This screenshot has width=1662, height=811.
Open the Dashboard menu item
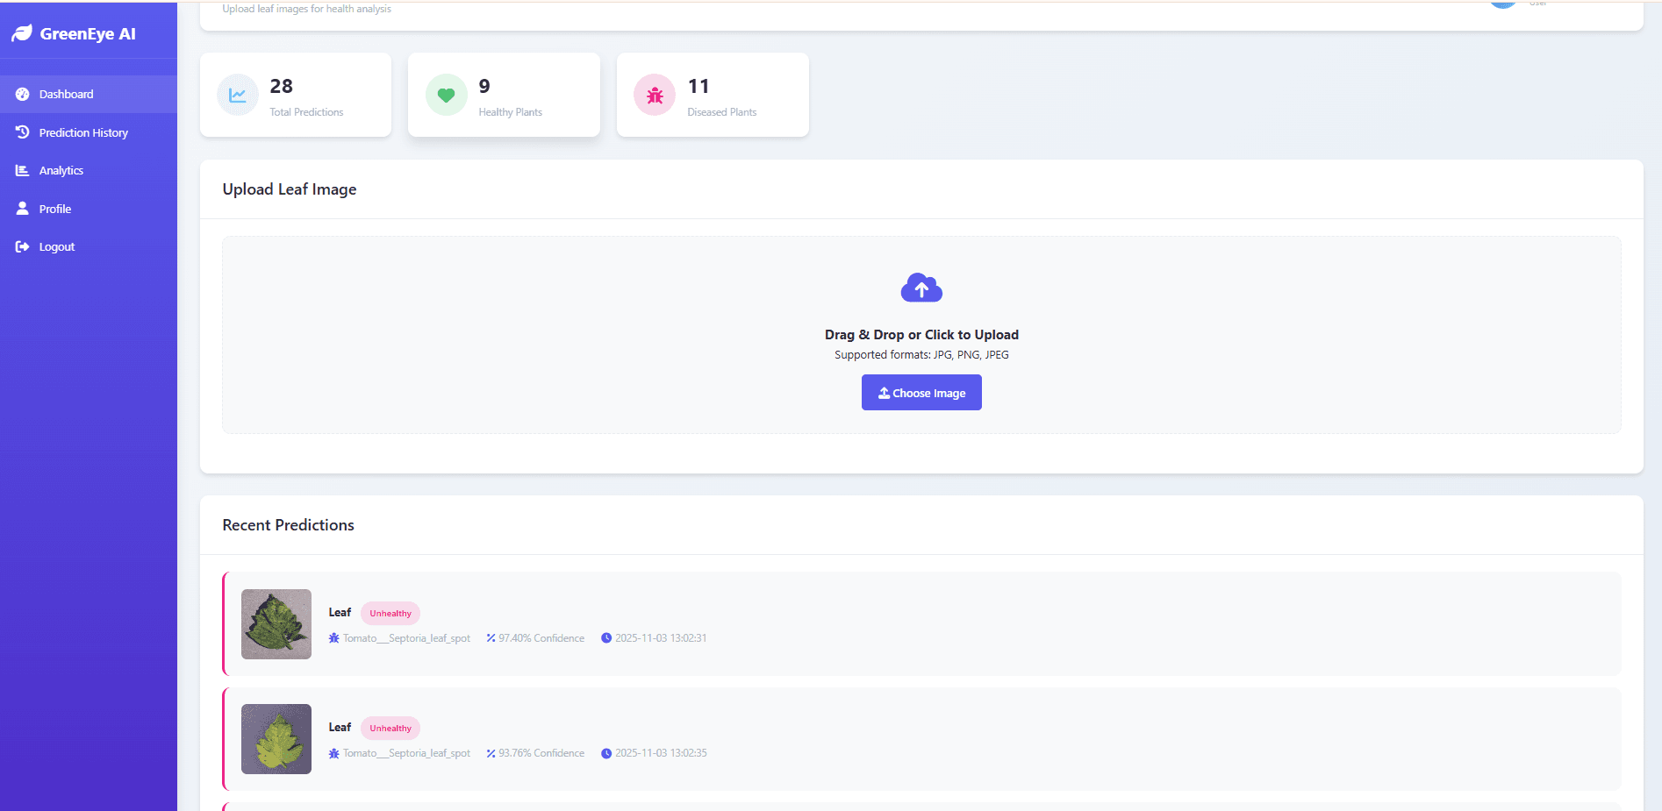[x=66, y=94]
